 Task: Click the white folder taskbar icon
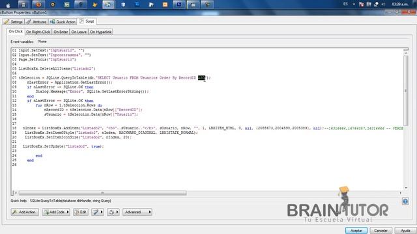tap(151, 5)
